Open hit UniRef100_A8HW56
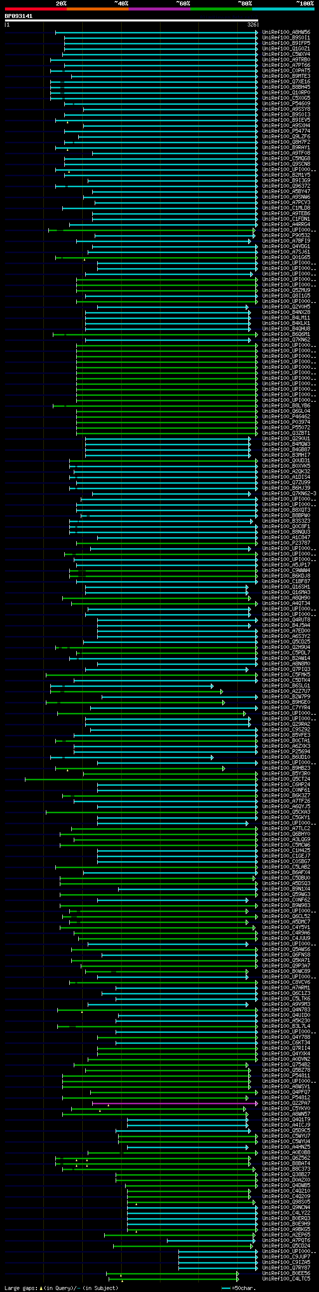The height and width of the screenshot is (1292, 319). 286,32
